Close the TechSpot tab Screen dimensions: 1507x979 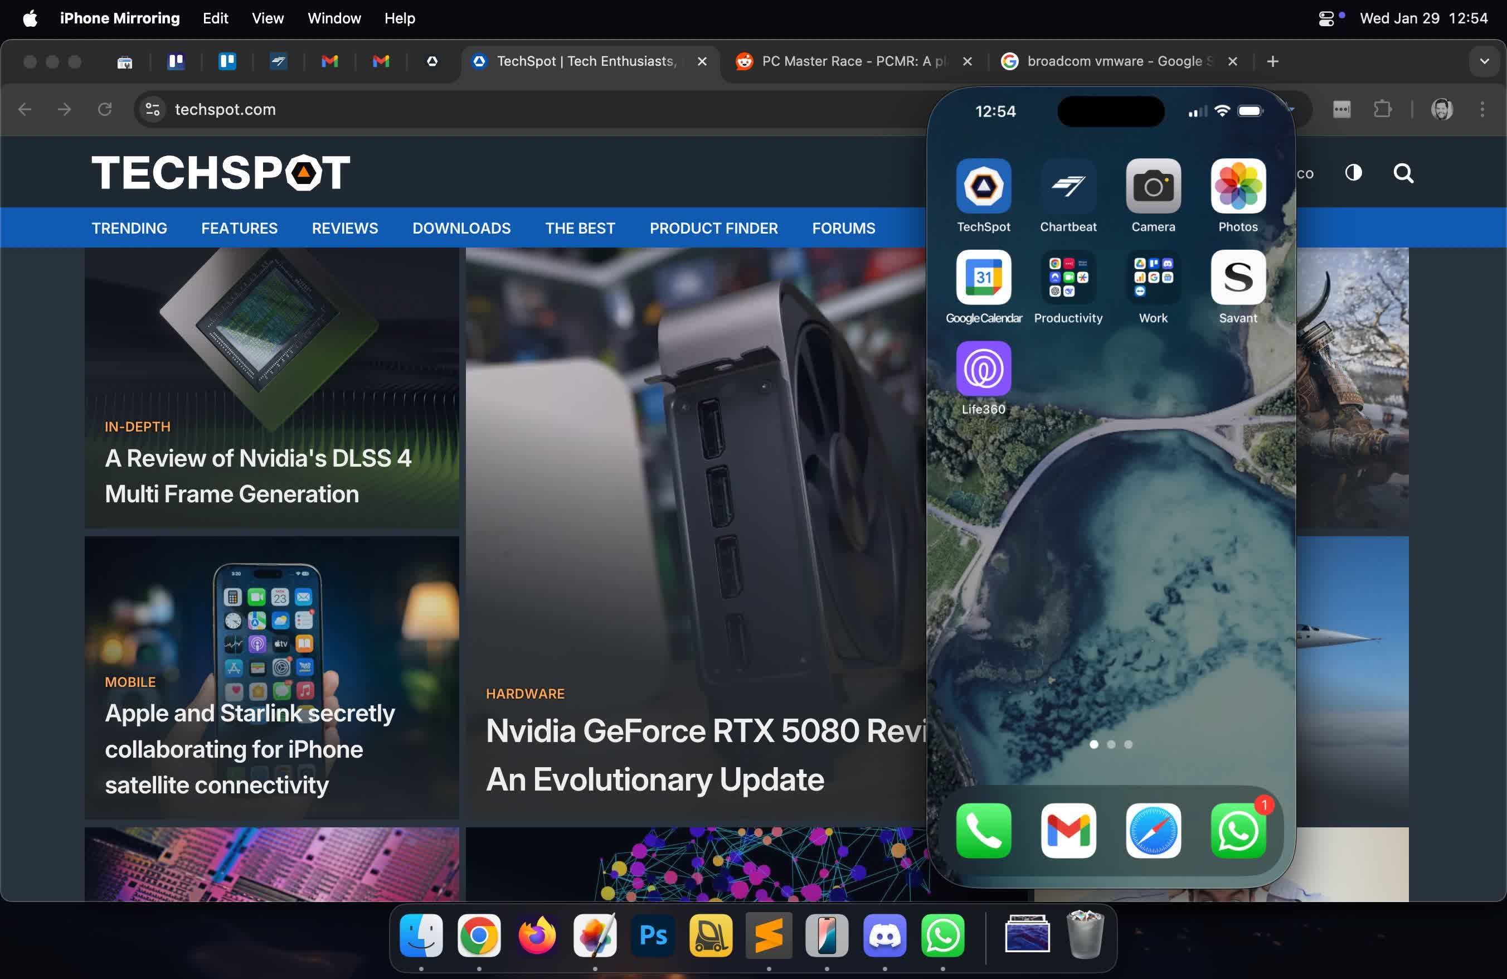tap(702, 61)
